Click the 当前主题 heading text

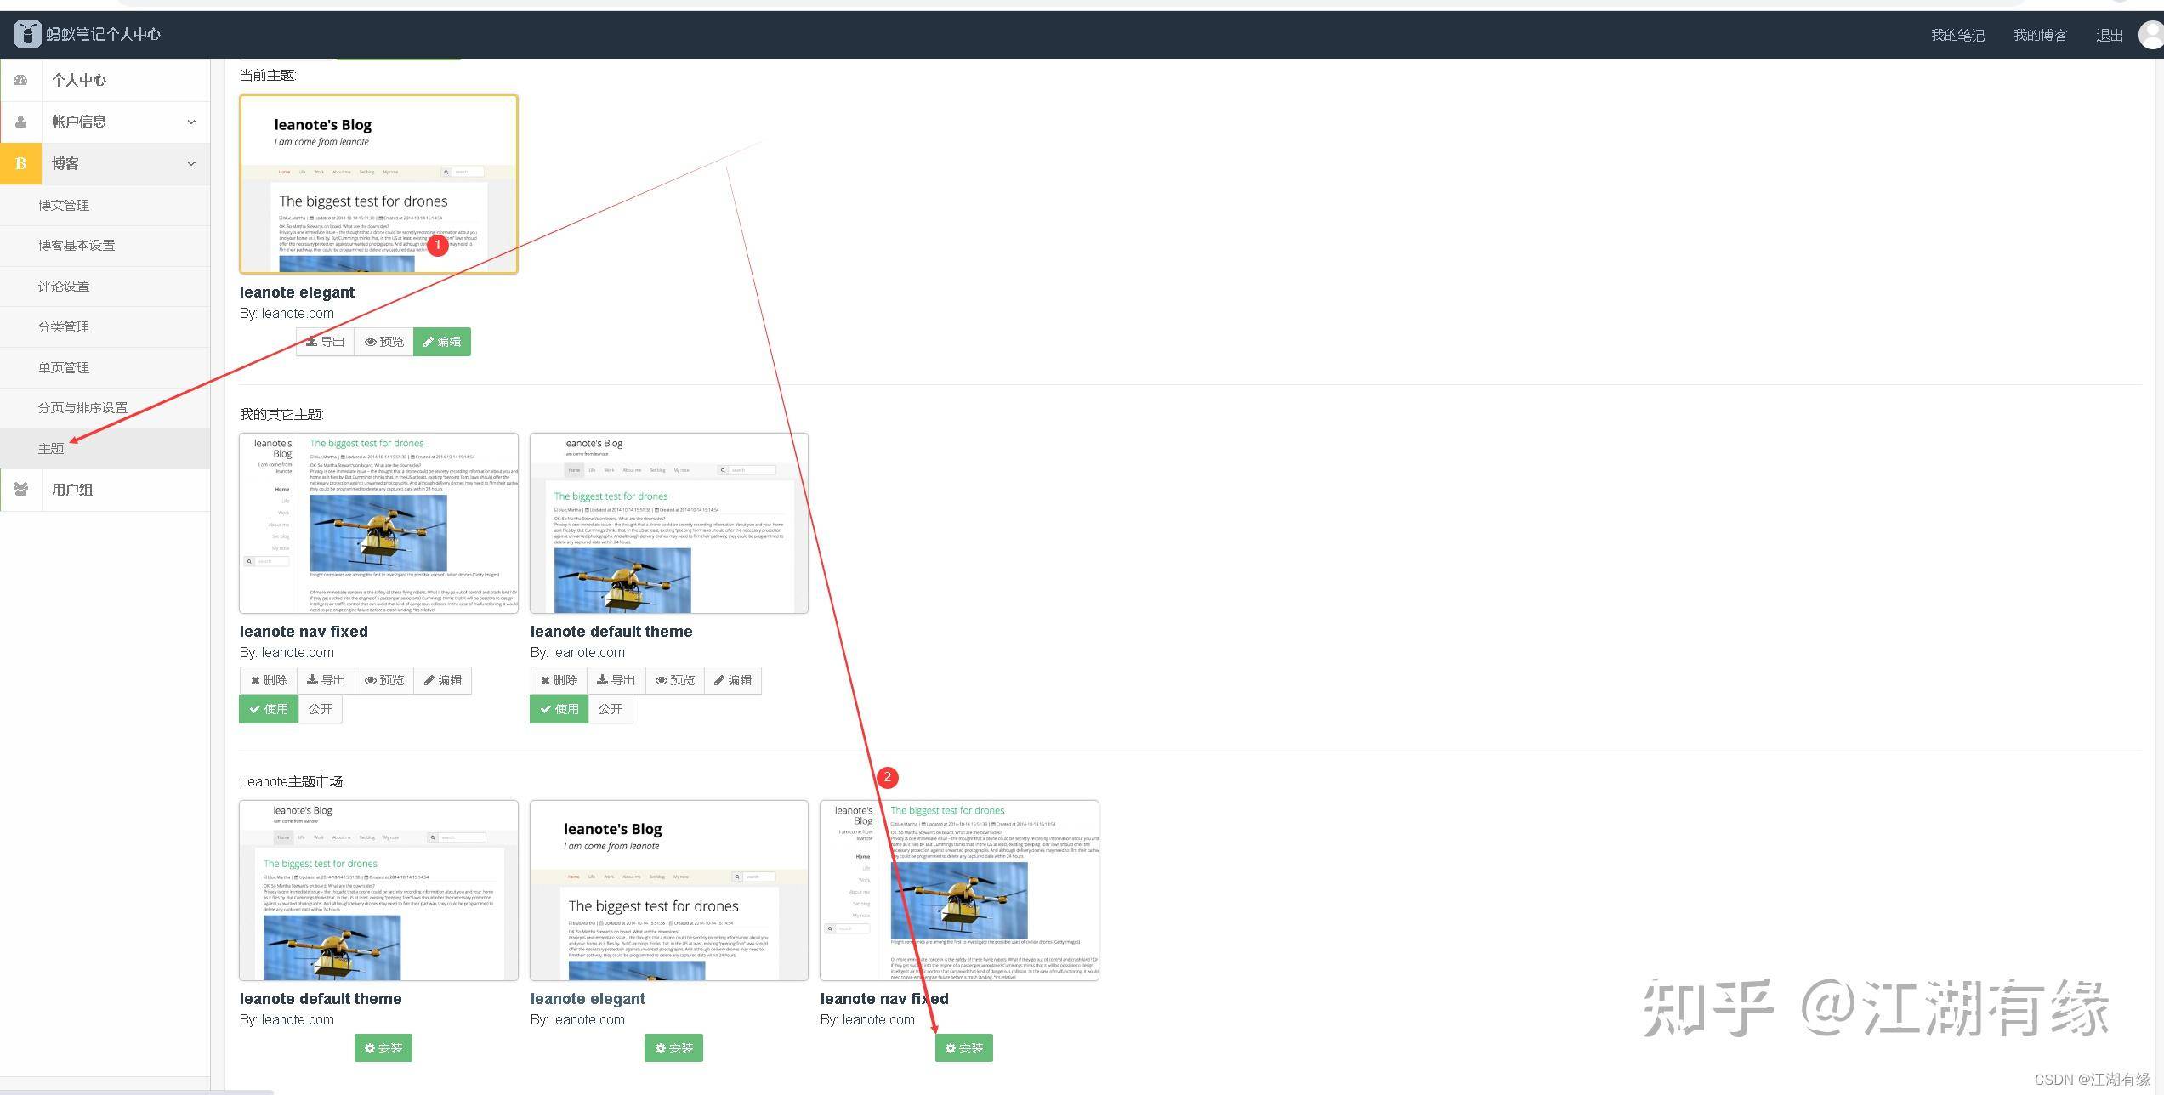pyautogui.click(x=268, y=75)
